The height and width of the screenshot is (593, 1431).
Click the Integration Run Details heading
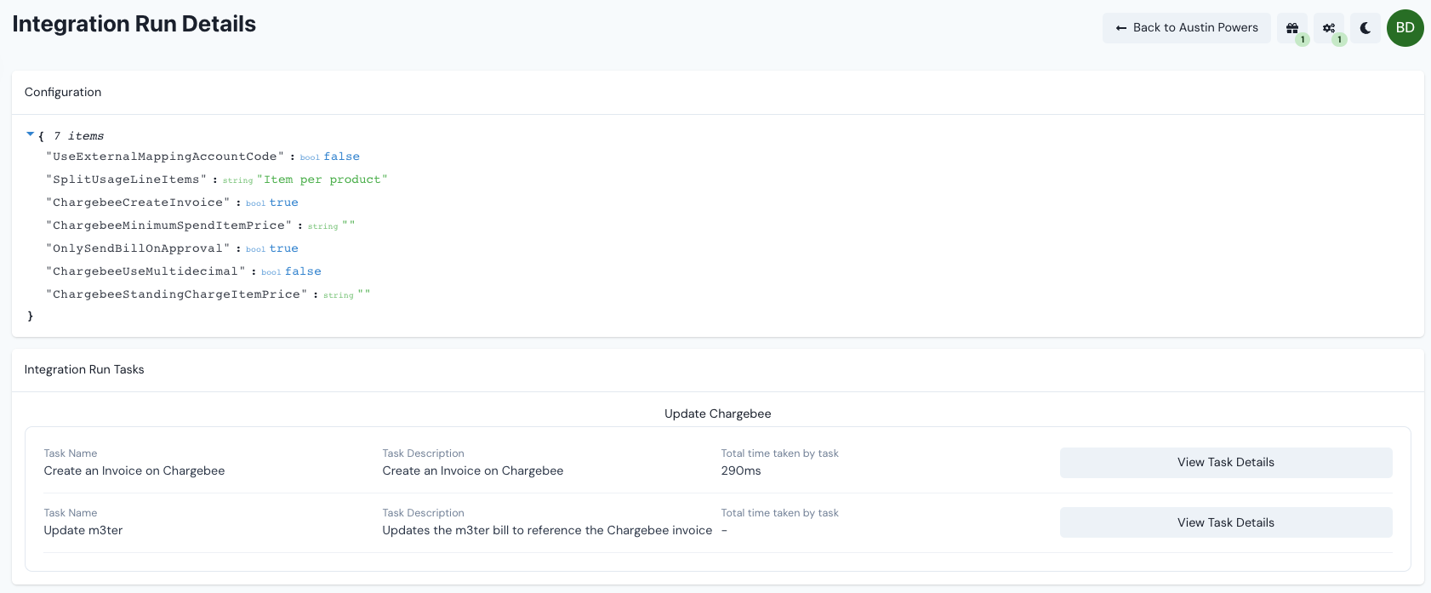tap(134, 24)
